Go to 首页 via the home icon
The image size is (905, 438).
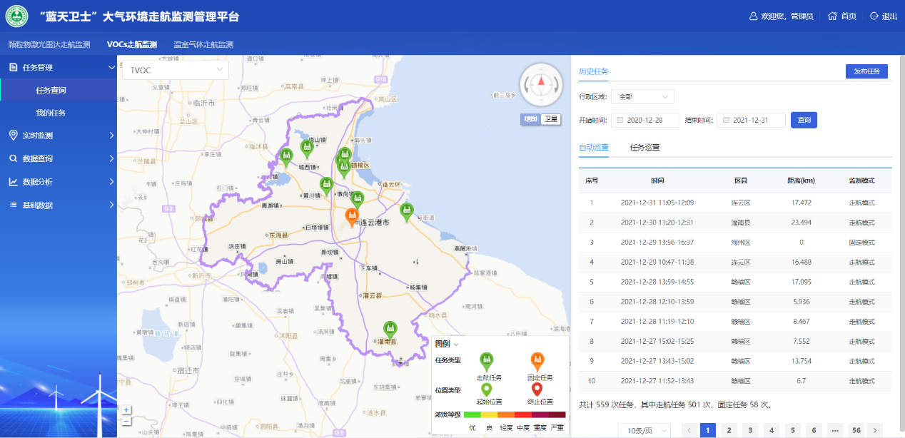click(832, 16)
